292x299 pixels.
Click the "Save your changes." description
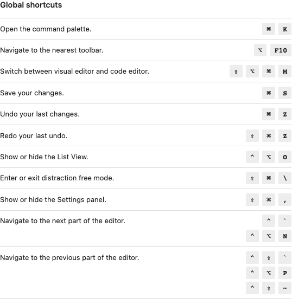[32, 93]
